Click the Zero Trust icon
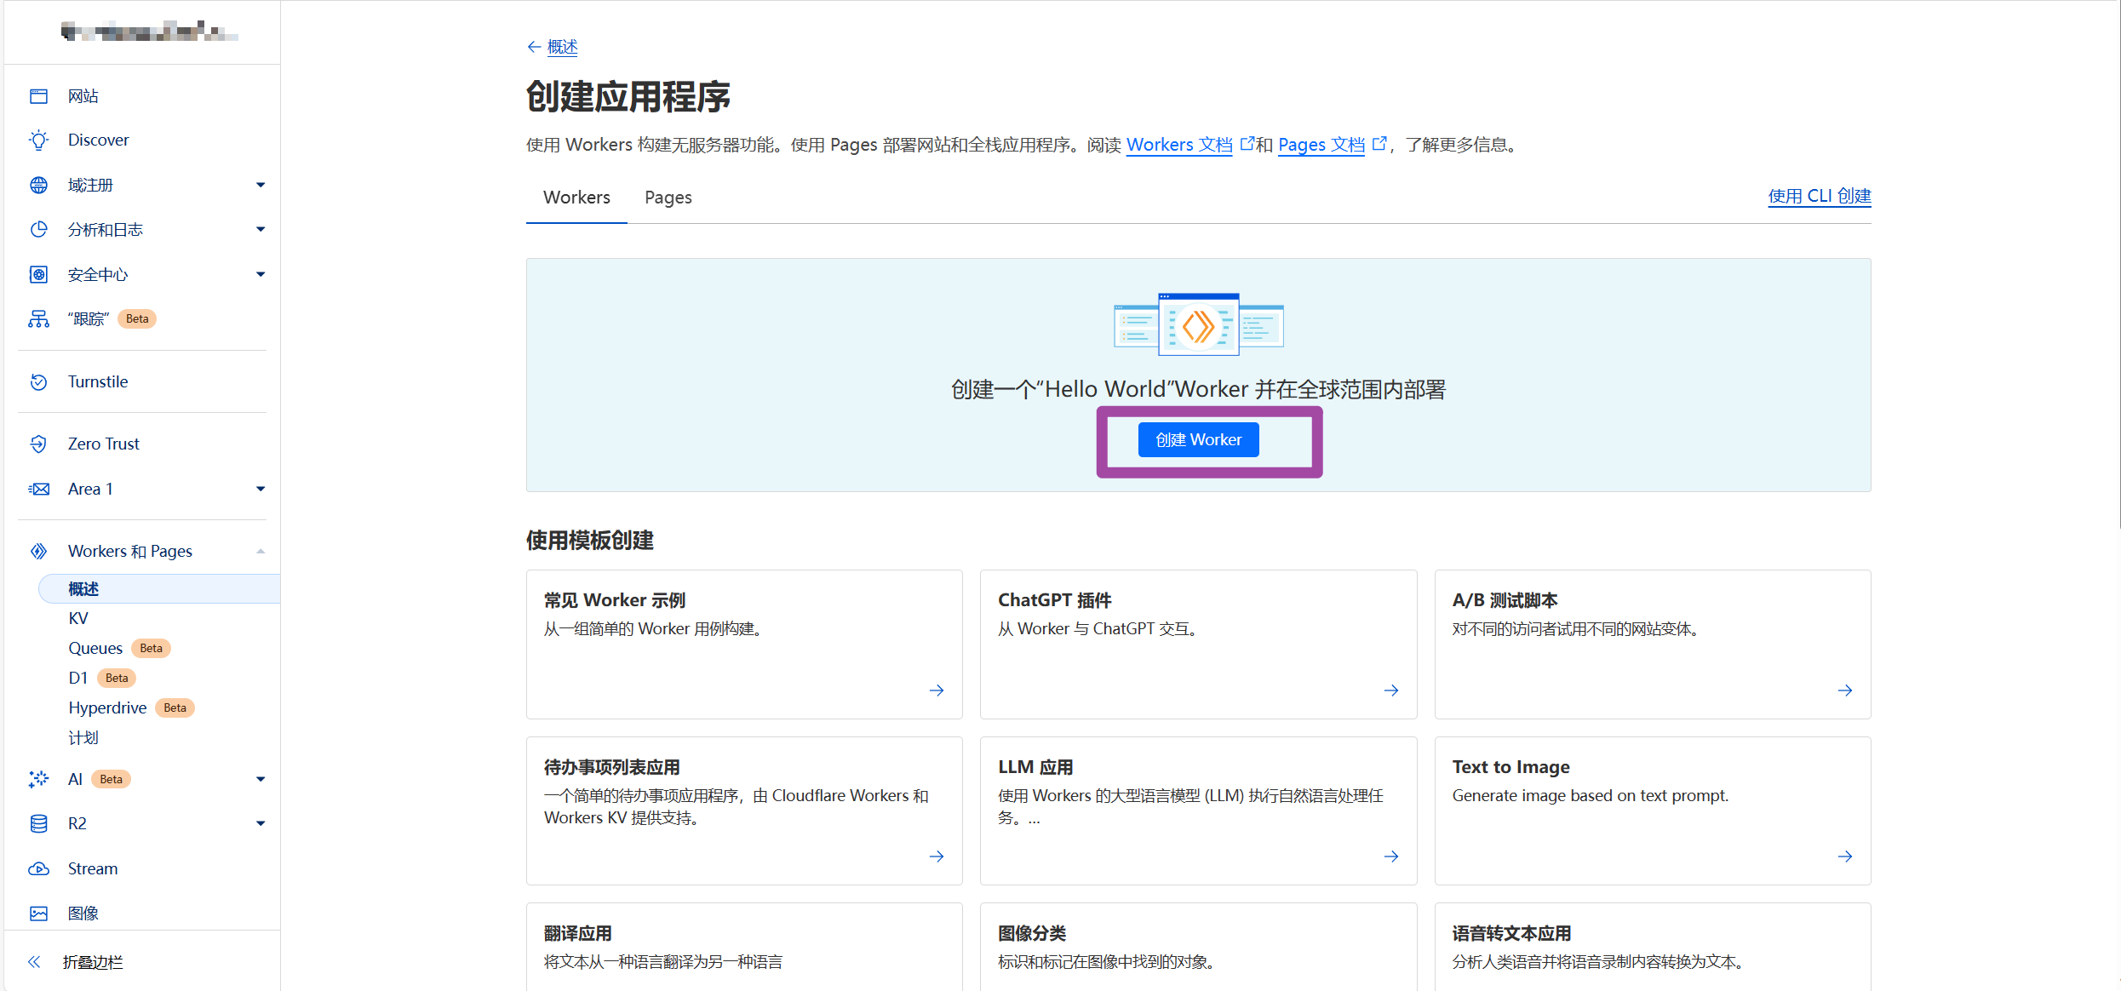 click(x=38, y=444)
